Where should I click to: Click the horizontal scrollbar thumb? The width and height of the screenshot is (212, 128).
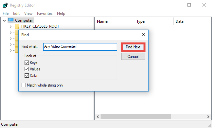point(136,116)
